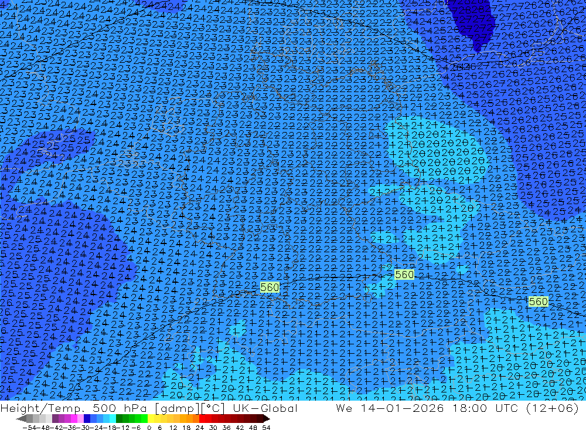Click the '(12+06)' forecast run text

[552, 408]
